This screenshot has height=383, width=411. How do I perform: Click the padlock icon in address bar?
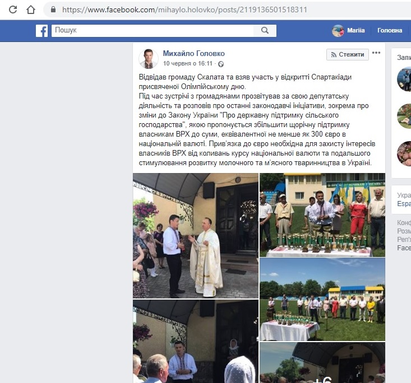53,10
